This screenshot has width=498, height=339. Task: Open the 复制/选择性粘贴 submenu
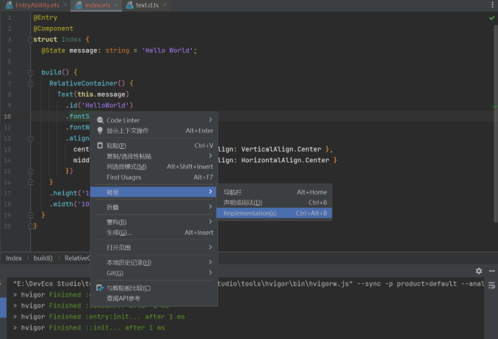click(x=154, y=156)
